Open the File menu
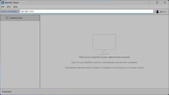 [x=3, y=7]
